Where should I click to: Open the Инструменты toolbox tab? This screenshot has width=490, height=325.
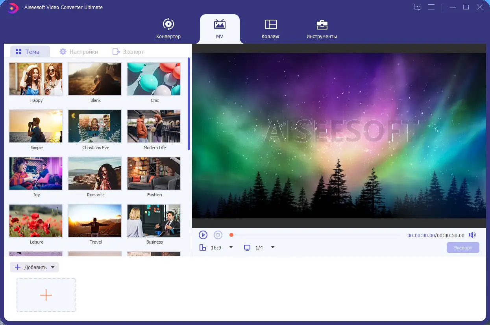pos(322,29)
